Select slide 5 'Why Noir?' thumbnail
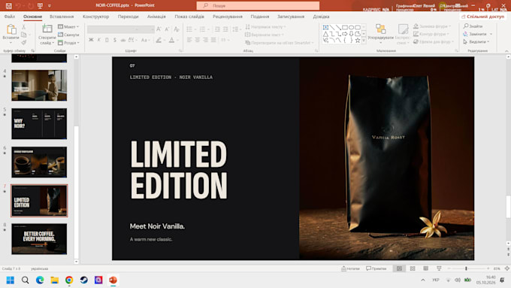This screenshot has width=511, height=288. [39, 123]
